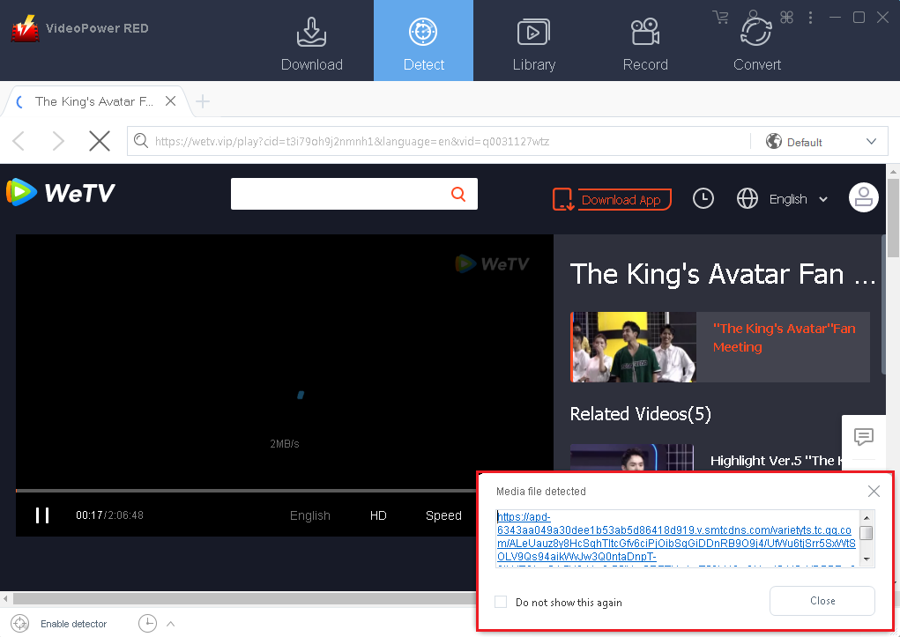900x637 pixels.
Task: Open WeTV watch history clock icon
Action: [703, 198]
